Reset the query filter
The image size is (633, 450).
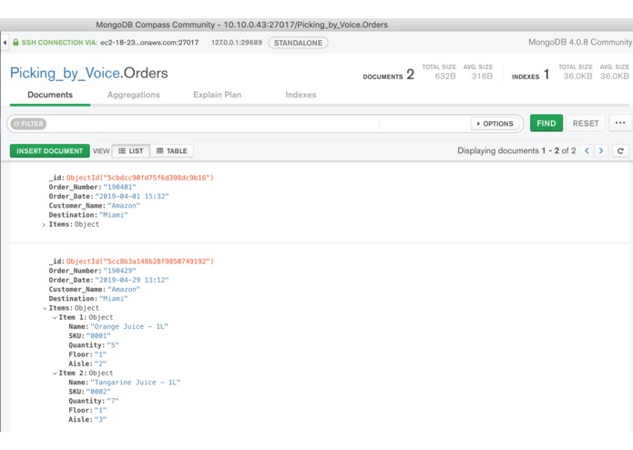tap(586, 123)
